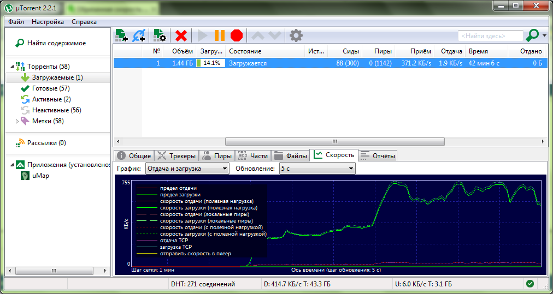Viewport: 553px width, 294px height.
Task: Collapse the Торренты tree node
Action: tap(13, 66)
